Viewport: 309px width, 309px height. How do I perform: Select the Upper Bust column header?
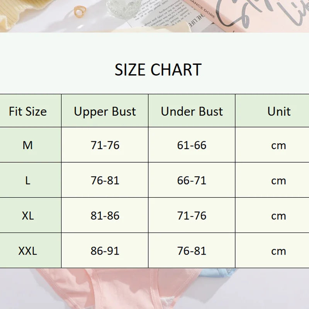click(105, 112)
